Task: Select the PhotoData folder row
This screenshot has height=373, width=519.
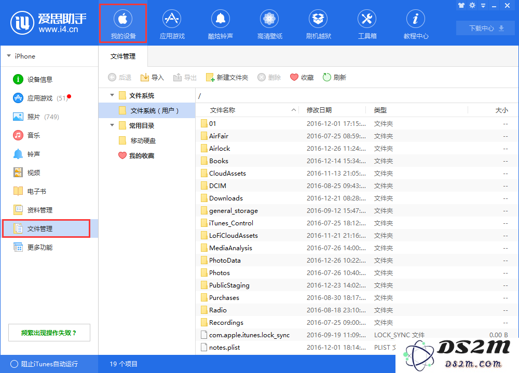Action: click(x=356, y=261)
